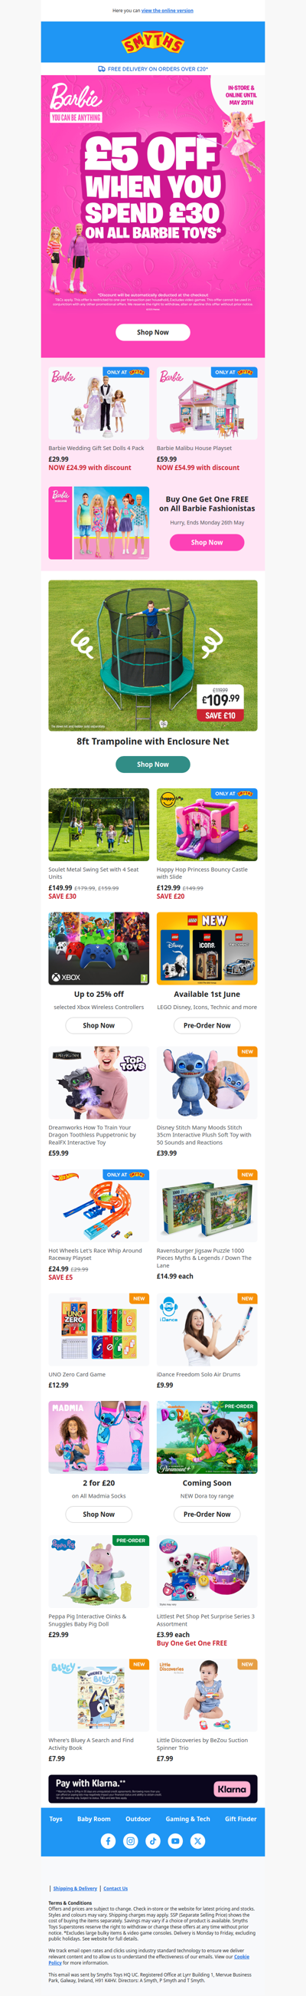The width and height of the screenshot is (306, 1996).
Task: Open the Shipping & Delivery link
Action: coord(75,1889)
